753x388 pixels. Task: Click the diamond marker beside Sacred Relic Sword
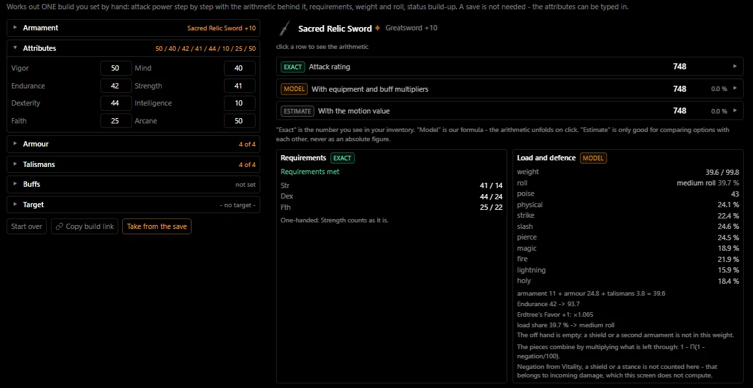(x=377, y=28)
